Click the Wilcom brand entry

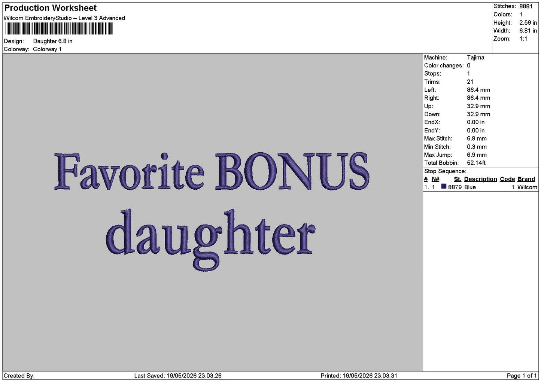(x=527, y=187)
